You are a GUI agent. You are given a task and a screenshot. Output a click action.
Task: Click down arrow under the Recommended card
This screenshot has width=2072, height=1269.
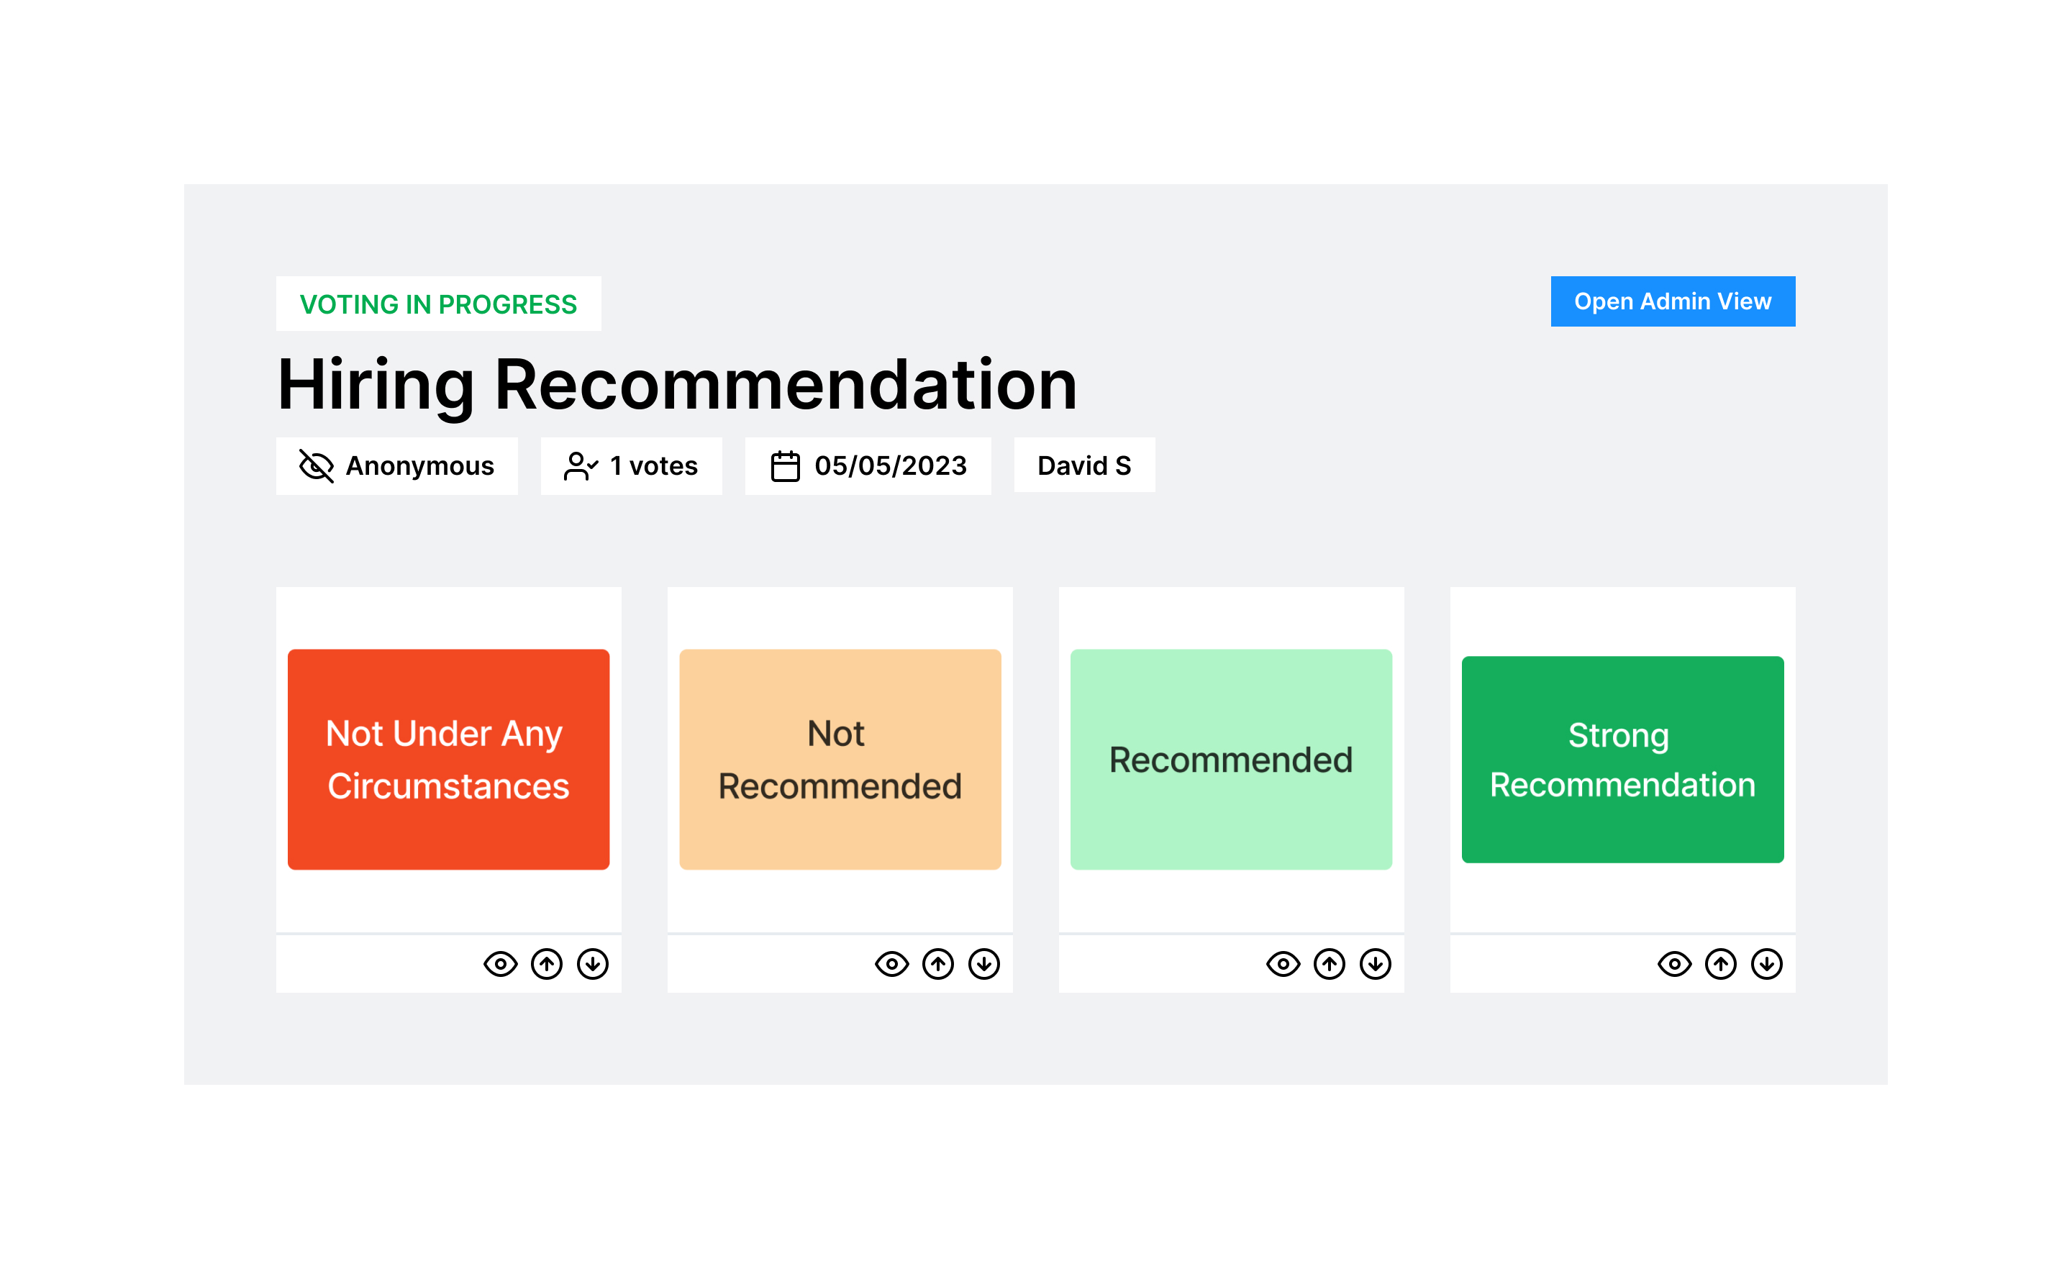pos(1376,964)
